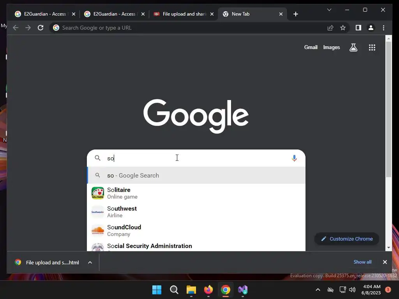Click the network icon in the system tray
This screenshot has width=399, height=299.
343,290
